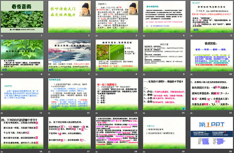Select slide 13 拓展练习 exercise slide

[x=116, y=92]
